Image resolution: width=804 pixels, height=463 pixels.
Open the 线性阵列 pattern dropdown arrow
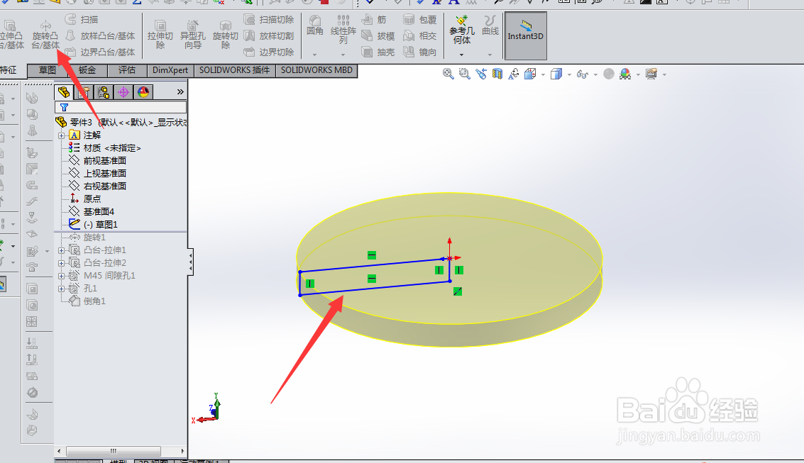343,55
